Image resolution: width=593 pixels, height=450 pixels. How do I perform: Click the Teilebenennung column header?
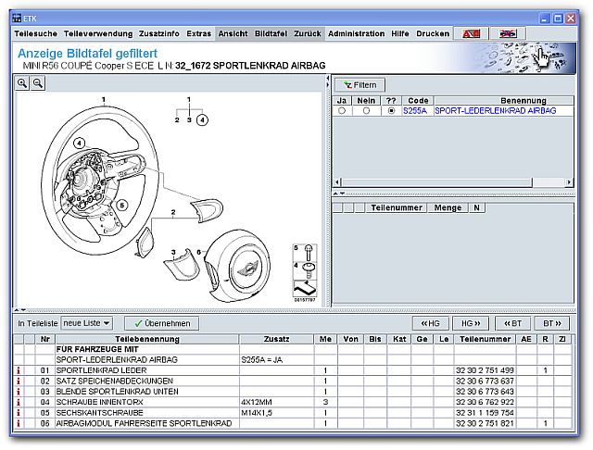click(147, 339)
